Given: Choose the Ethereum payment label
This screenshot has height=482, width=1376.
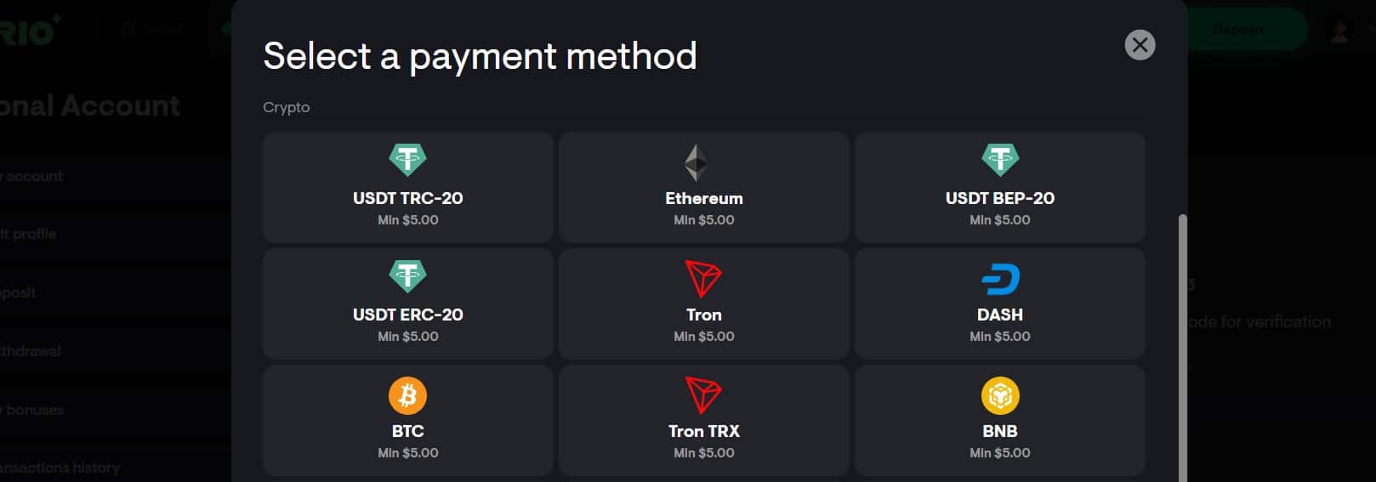Looking at the screenshot, I should 703,198.
